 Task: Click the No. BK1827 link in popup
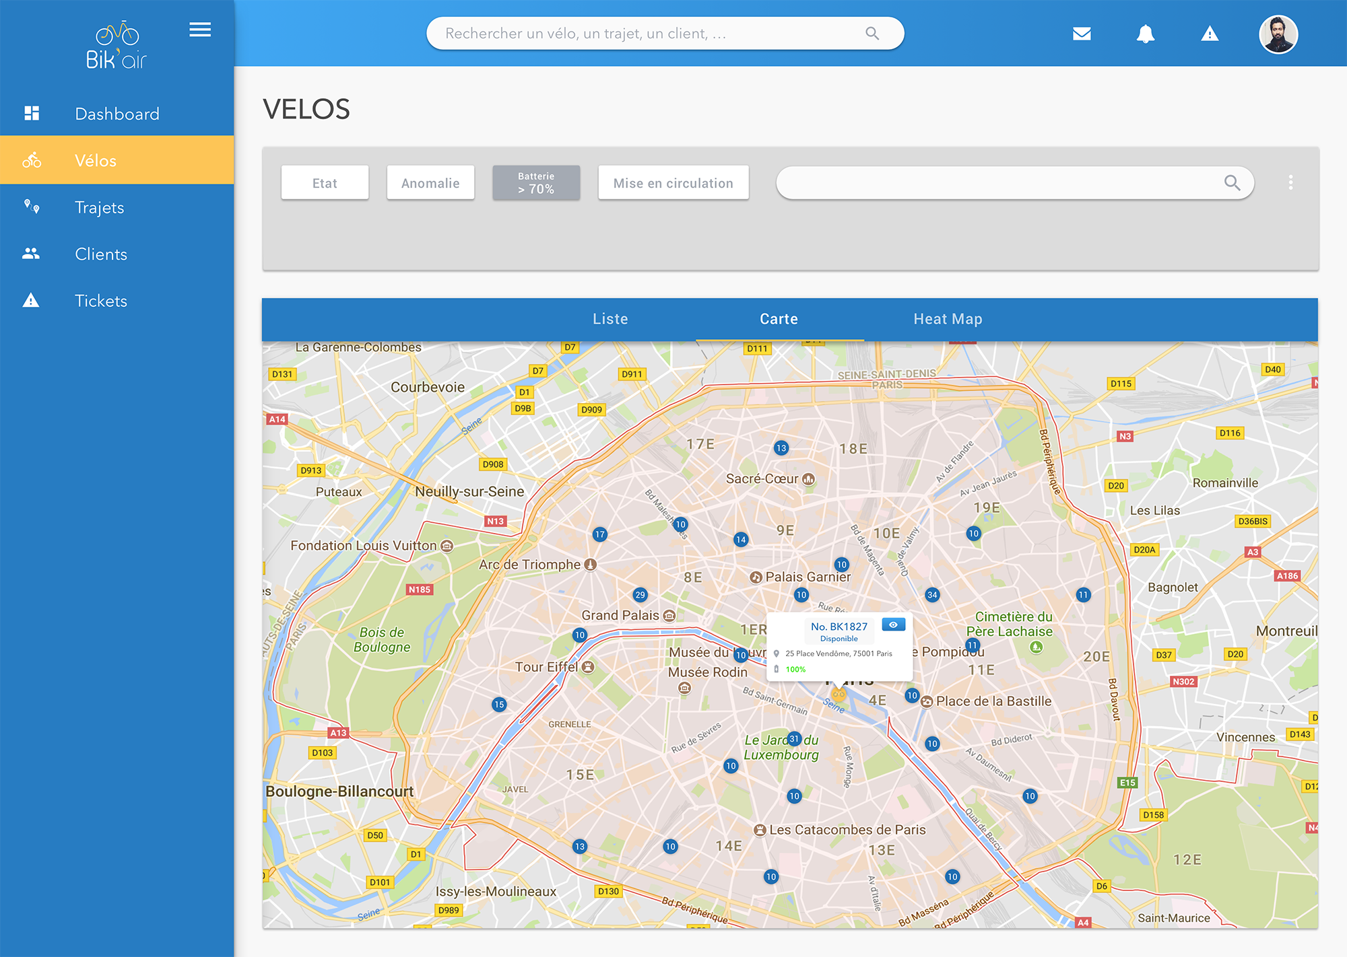tap(839, 627)
